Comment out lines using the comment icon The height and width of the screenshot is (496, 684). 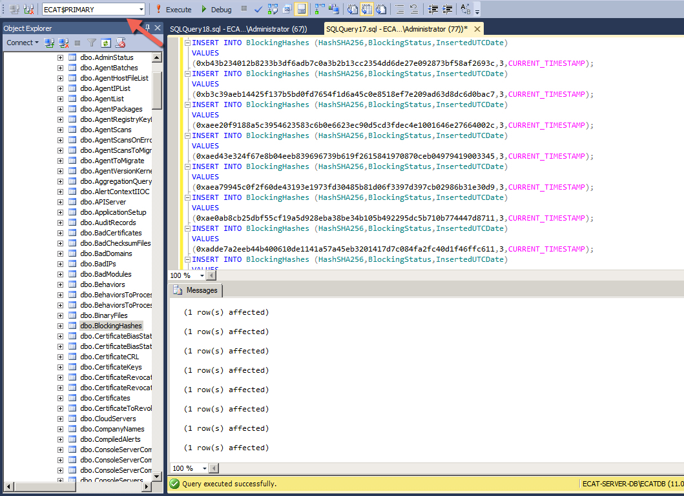coord(400,9)
